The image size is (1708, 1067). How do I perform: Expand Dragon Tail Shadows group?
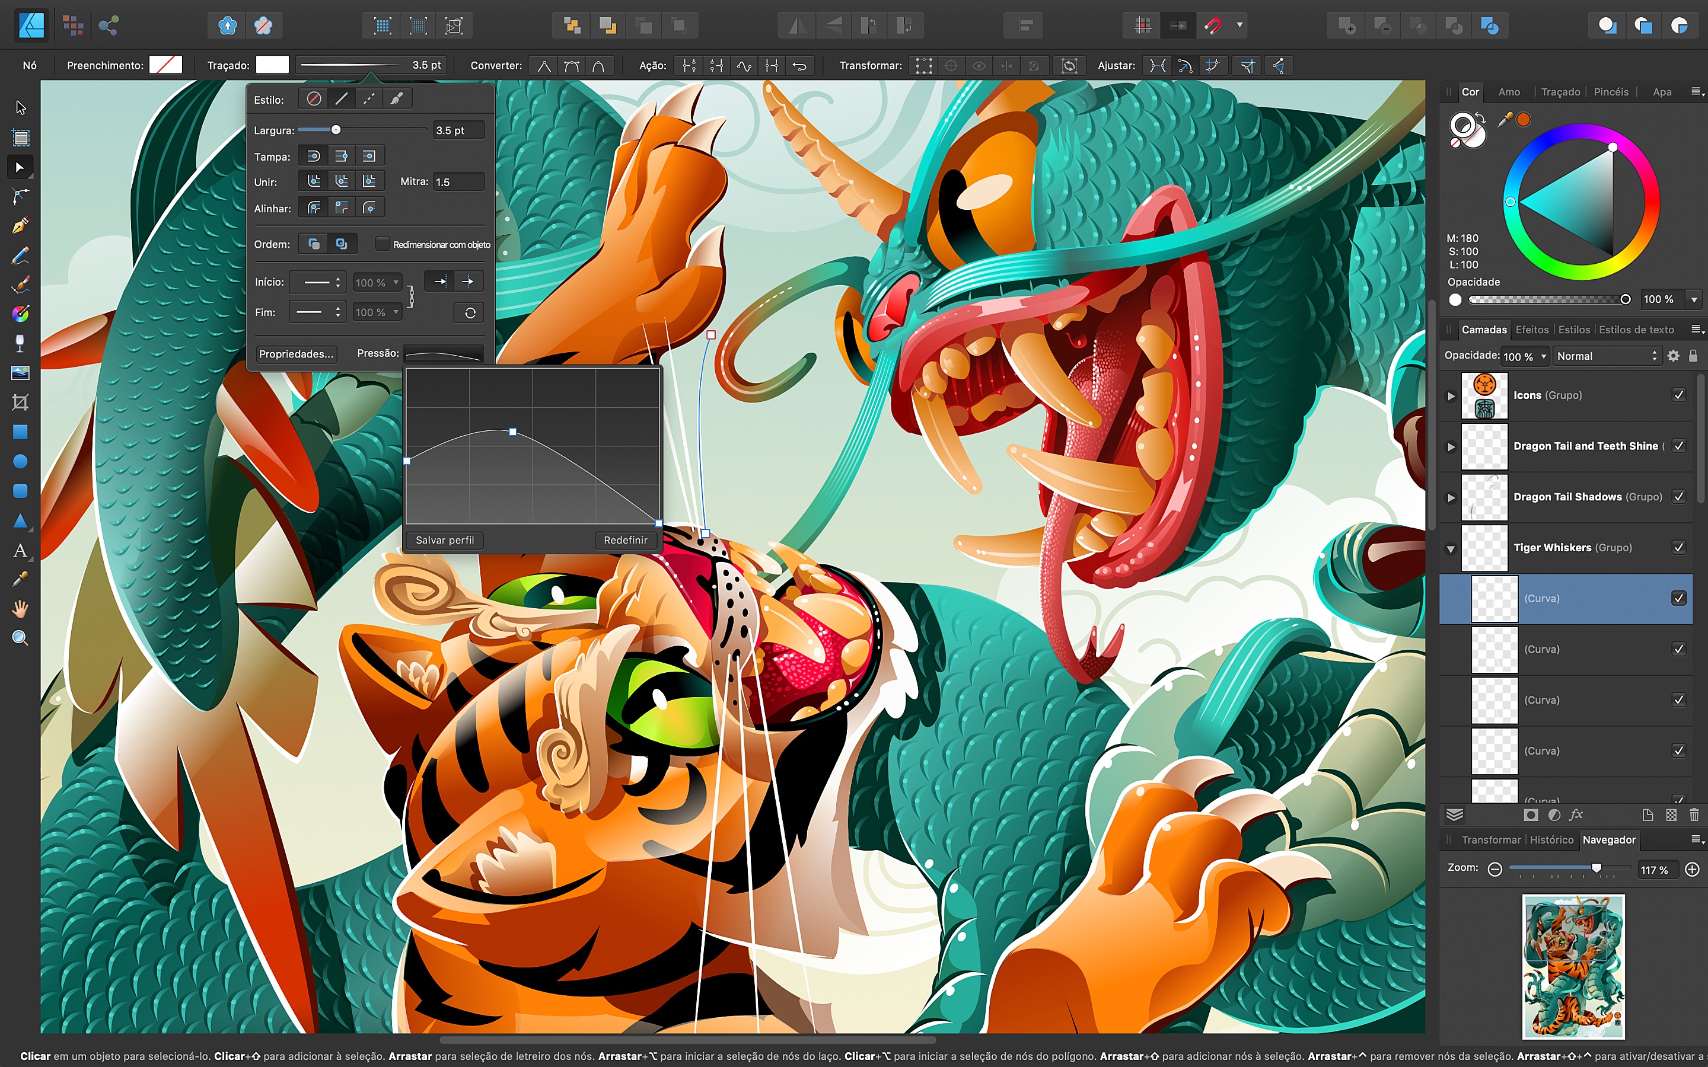(x=1451, y=497)
